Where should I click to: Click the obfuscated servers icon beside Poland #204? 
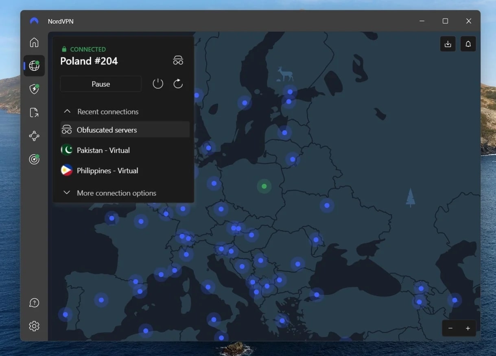pos(178,60)
